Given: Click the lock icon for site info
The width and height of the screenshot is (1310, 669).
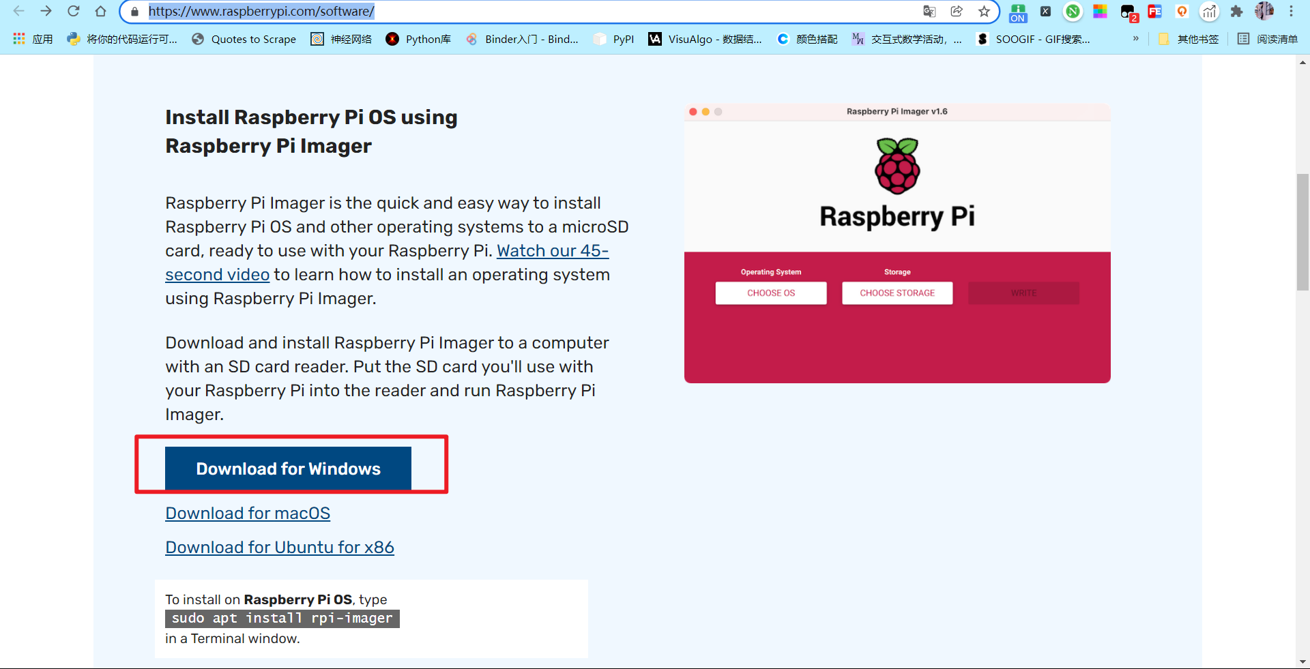Looking at the screenshot, I should [x=134, y=12].
